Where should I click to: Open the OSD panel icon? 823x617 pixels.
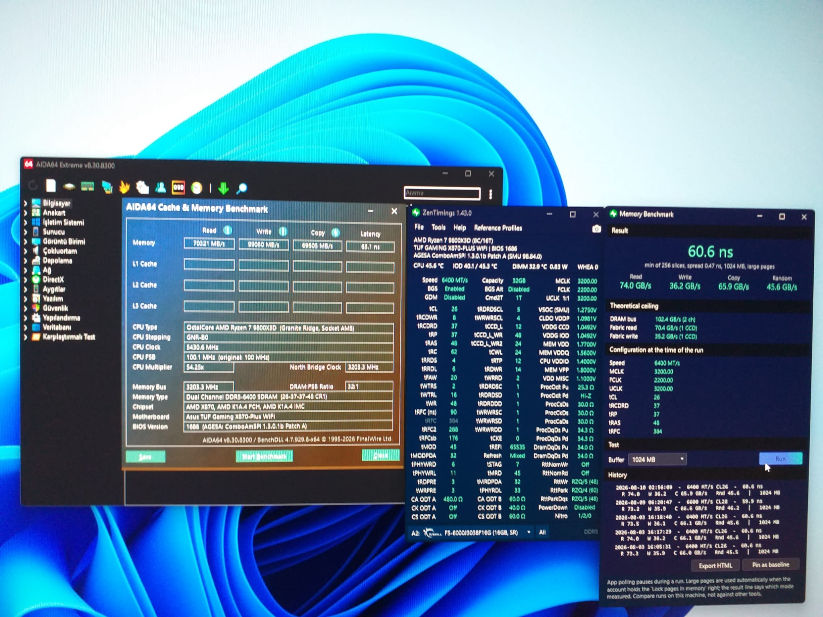point(178,188)
